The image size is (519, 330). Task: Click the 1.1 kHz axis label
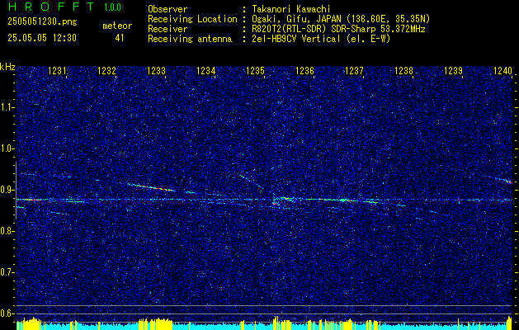pos(7,107)
